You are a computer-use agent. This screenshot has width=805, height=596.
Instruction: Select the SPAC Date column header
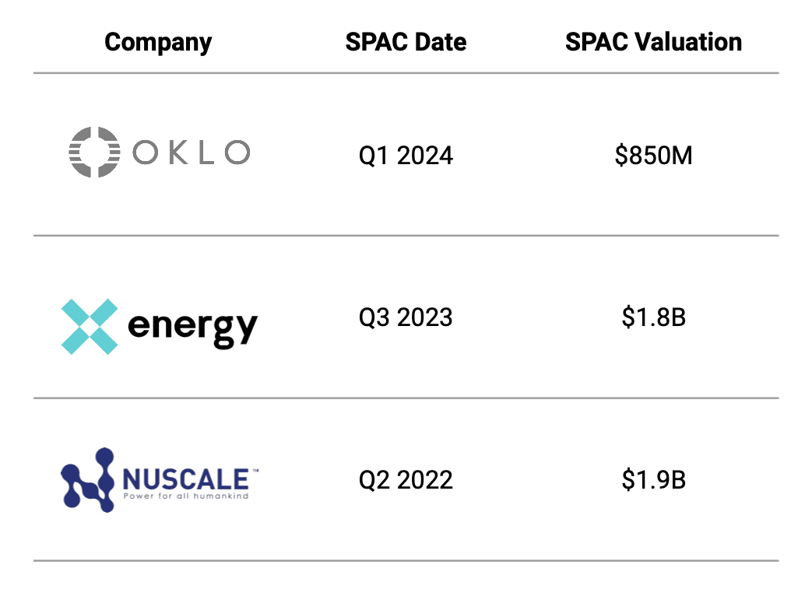pos(406,42)
